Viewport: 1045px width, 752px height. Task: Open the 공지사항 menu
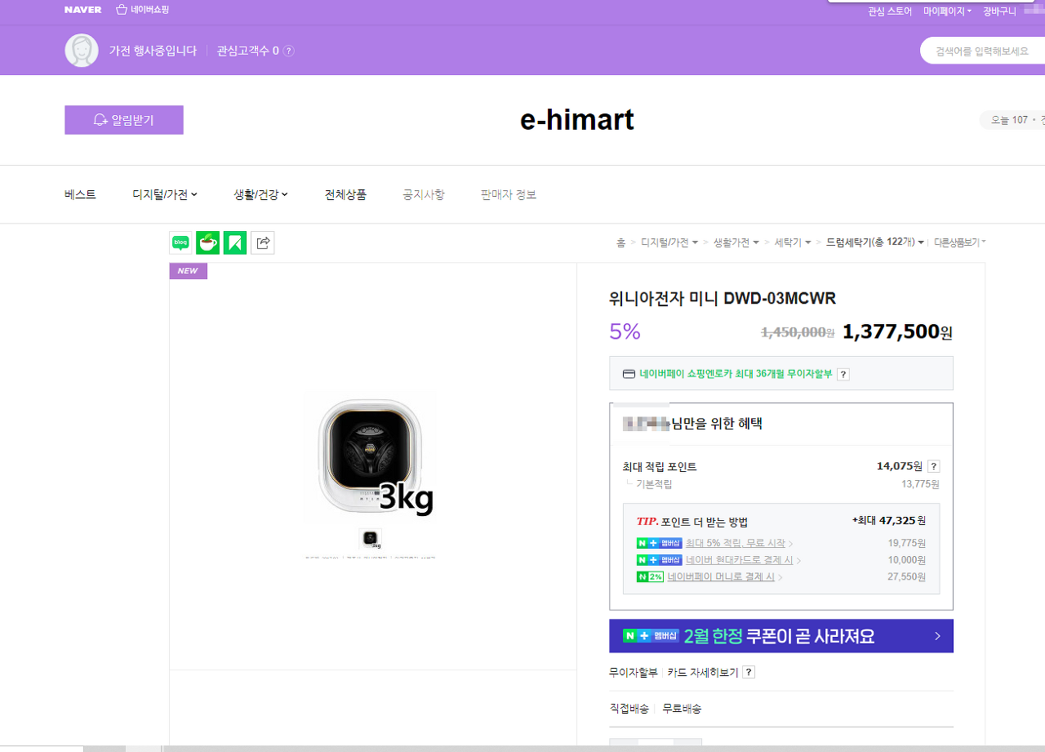[x=424, y=194]
